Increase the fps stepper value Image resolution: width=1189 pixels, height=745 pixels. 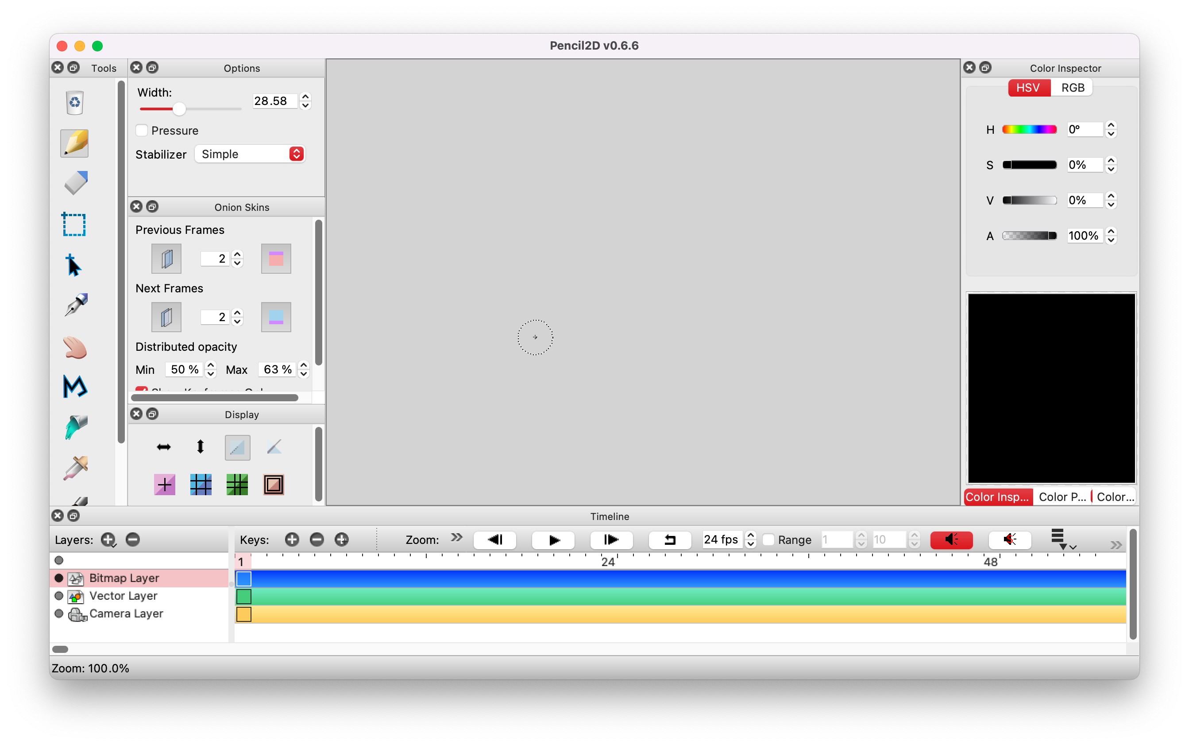pos(750,535)
